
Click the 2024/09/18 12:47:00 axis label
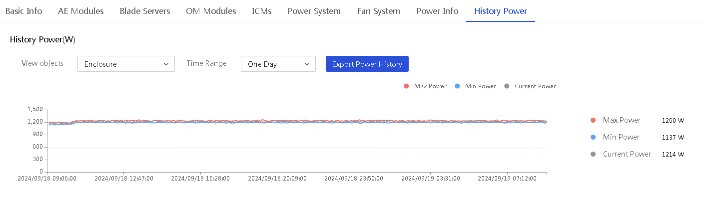point(123,178)
